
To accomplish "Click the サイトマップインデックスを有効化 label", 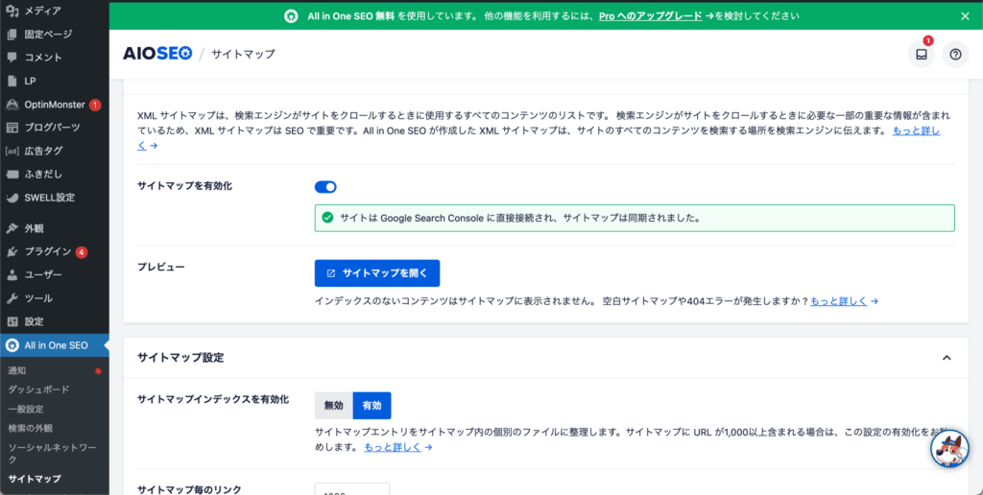I will click(213, 399).
